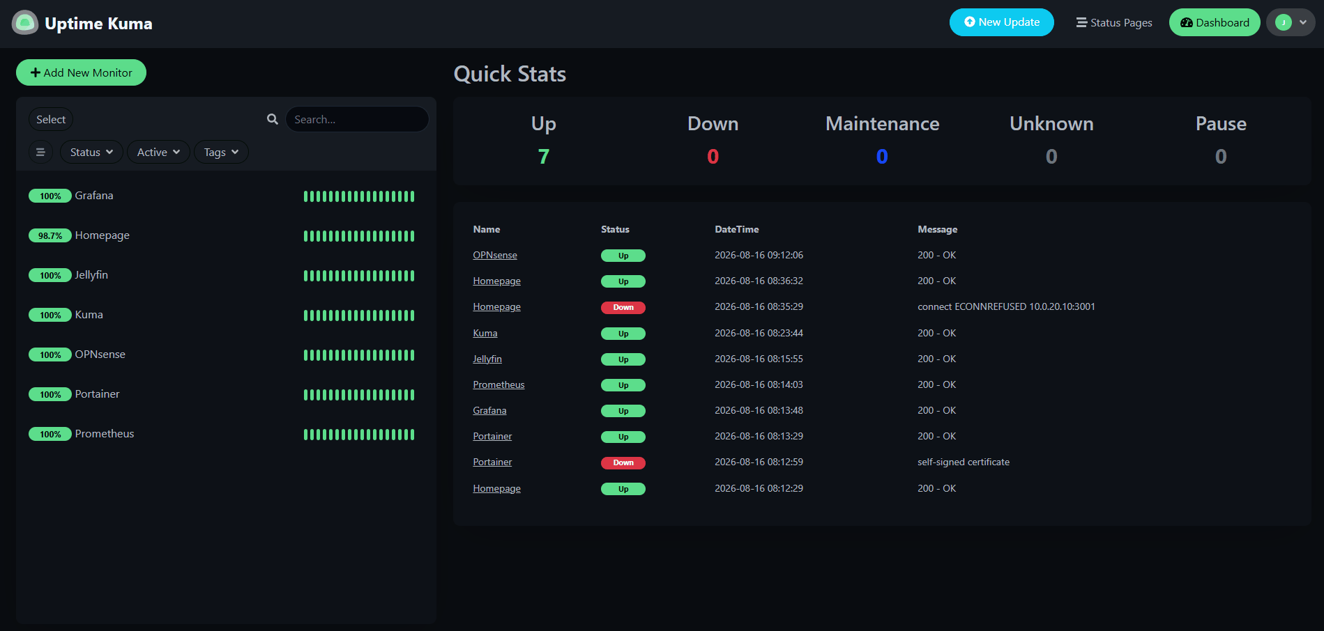1324x631 pixels.
Task: Click Status column header in table
Action: coord(615,229)
